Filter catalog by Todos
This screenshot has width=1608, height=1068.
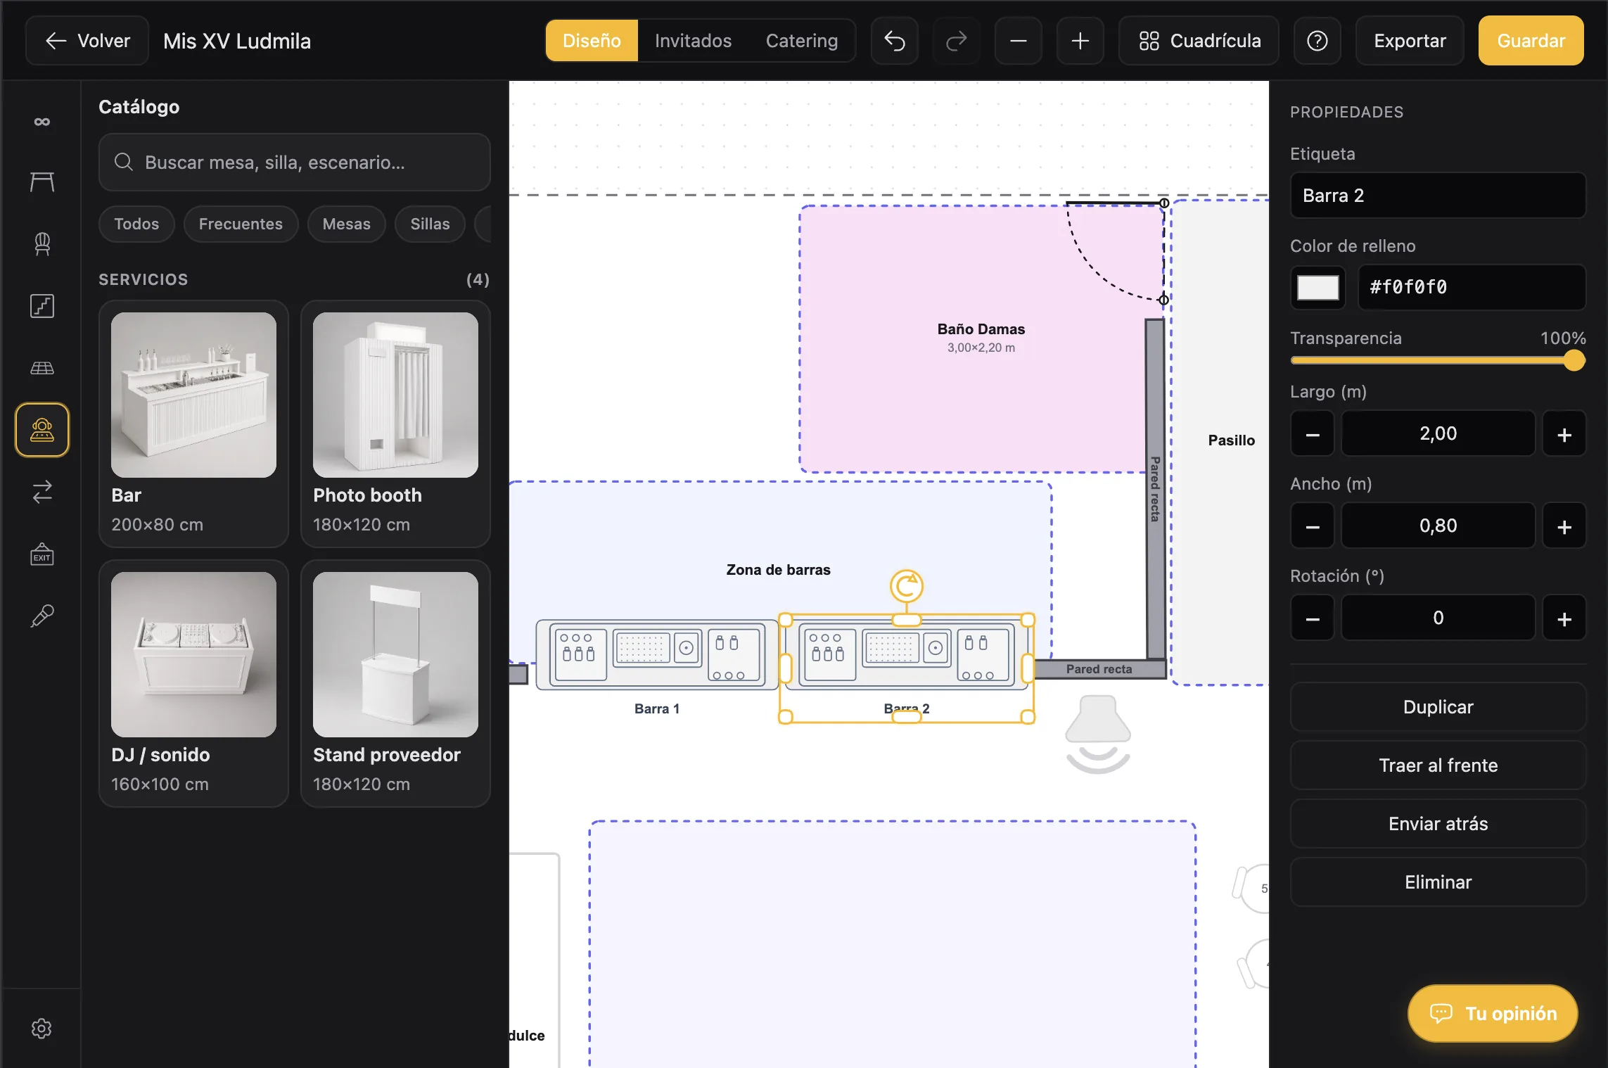pyautogui.click(x=136, y=224)
